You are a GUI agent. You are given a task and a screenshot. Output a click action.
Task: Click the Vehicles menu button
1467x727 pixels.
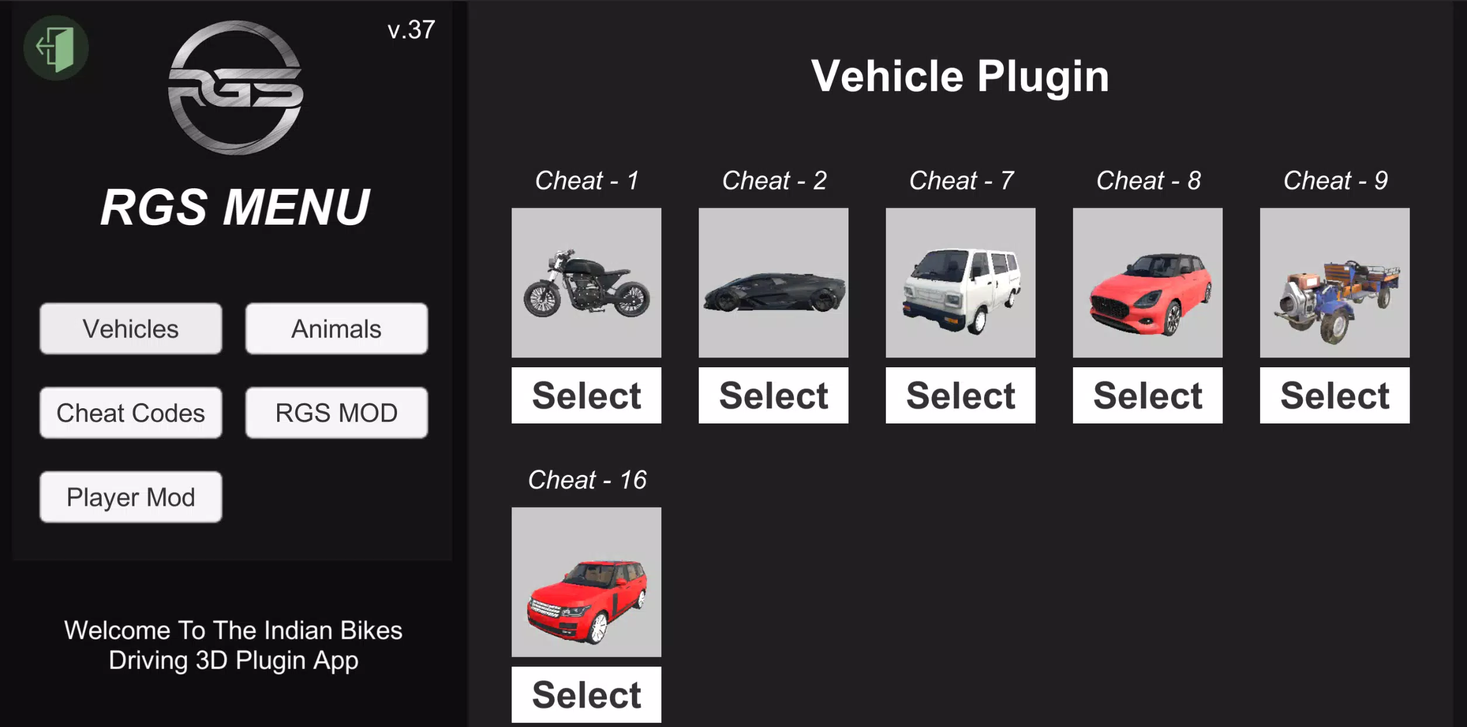(130, 329)
